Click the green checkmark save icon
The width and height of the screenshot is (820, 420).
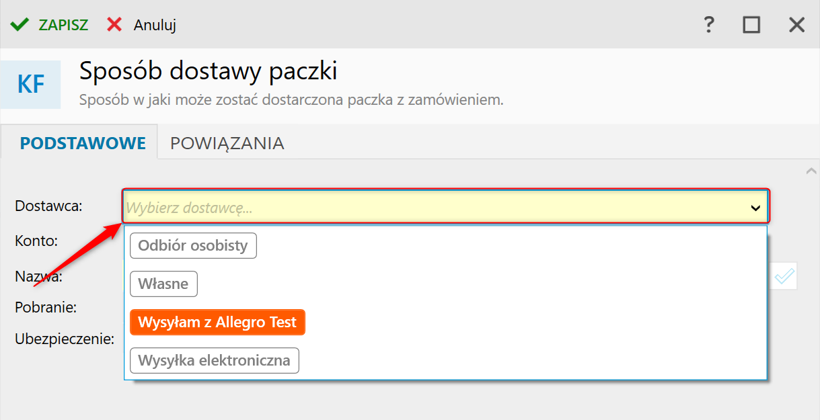20,25
